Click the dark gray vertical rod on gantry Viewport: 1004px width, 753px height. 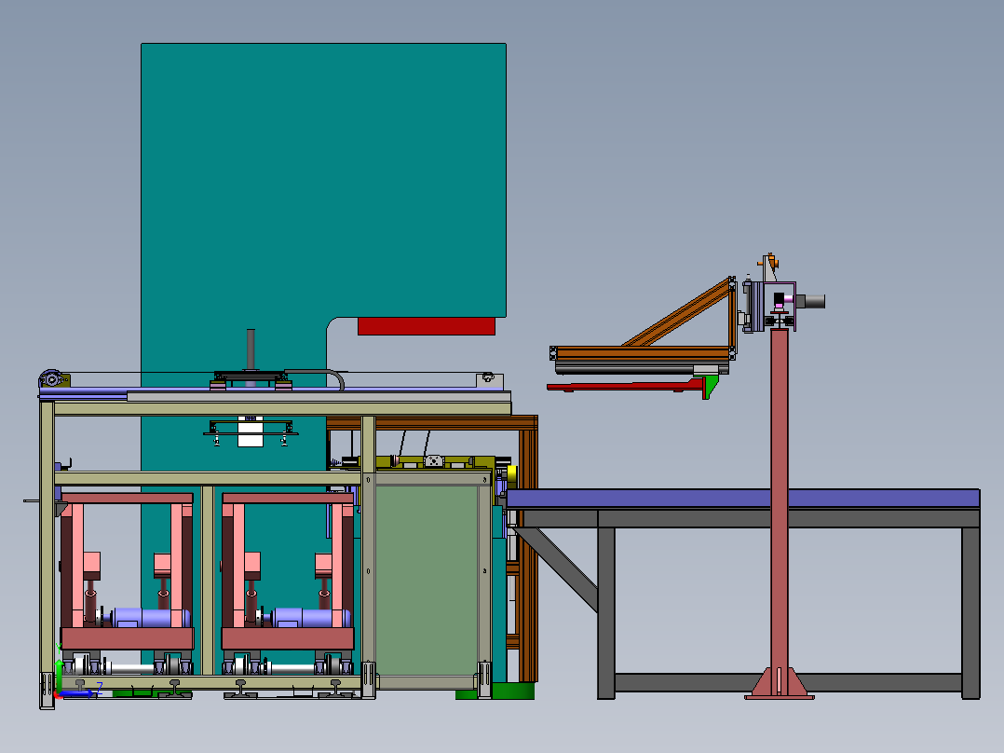[251, 350]
